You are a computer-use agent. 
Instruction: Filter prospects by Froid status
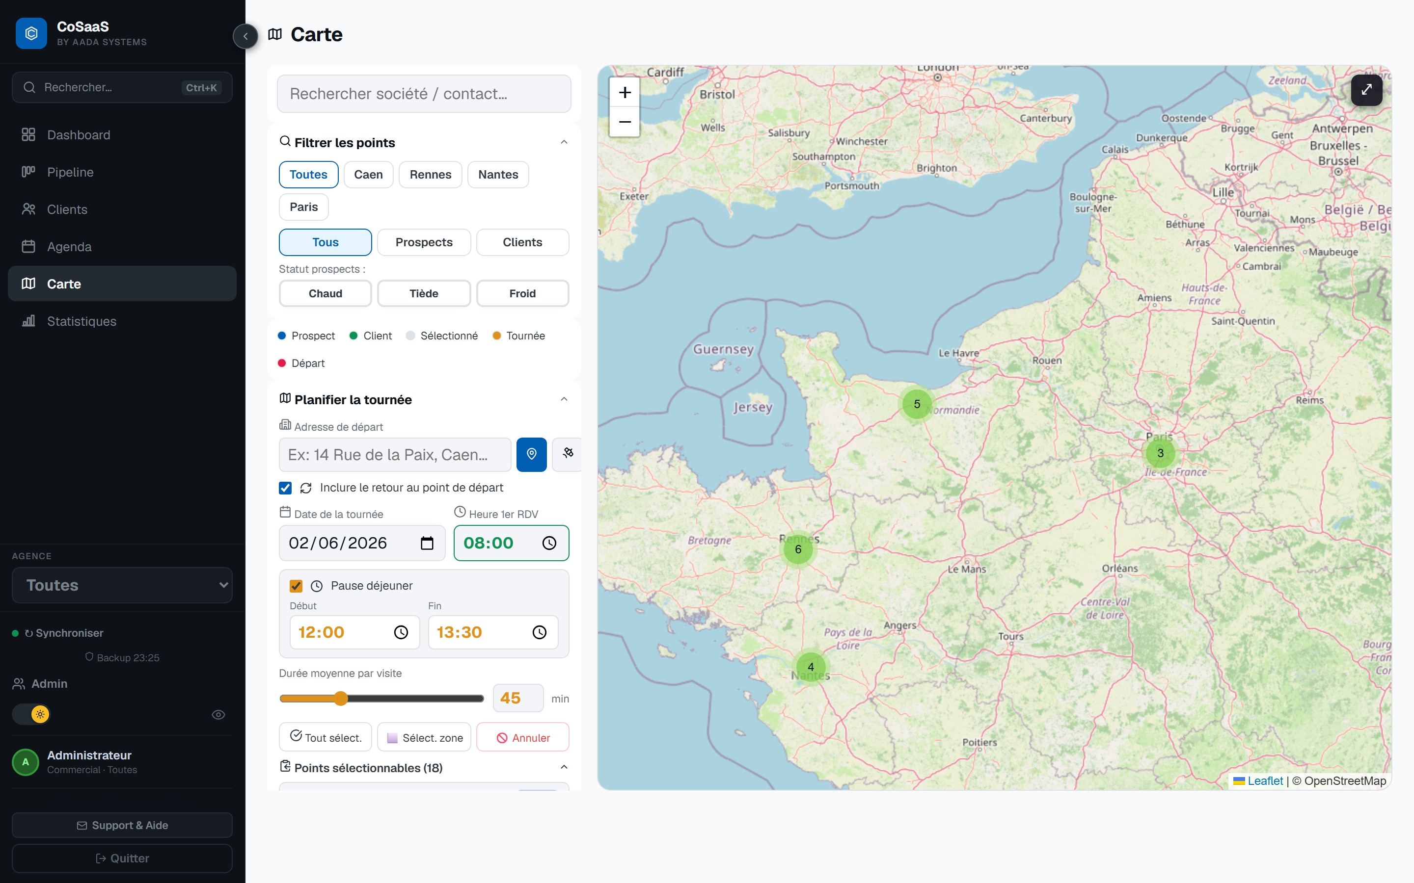(522, 293)
